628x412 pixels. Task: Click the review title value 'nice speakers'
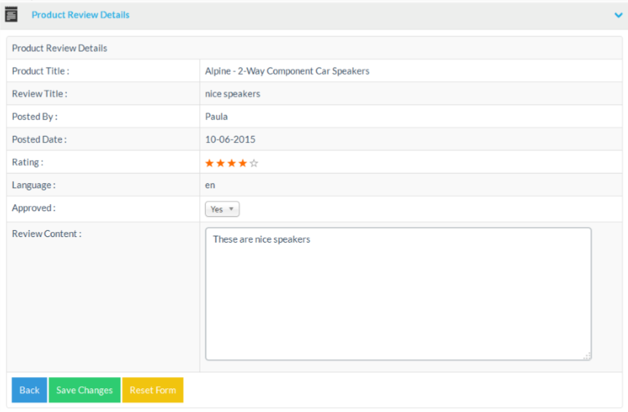232,94
